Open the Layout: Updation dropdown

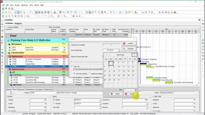coord(7,27)
